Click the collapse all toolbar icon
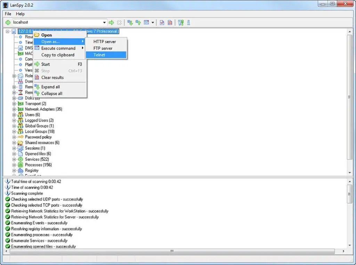The image size is (356, 265). [x=138, y=23]
